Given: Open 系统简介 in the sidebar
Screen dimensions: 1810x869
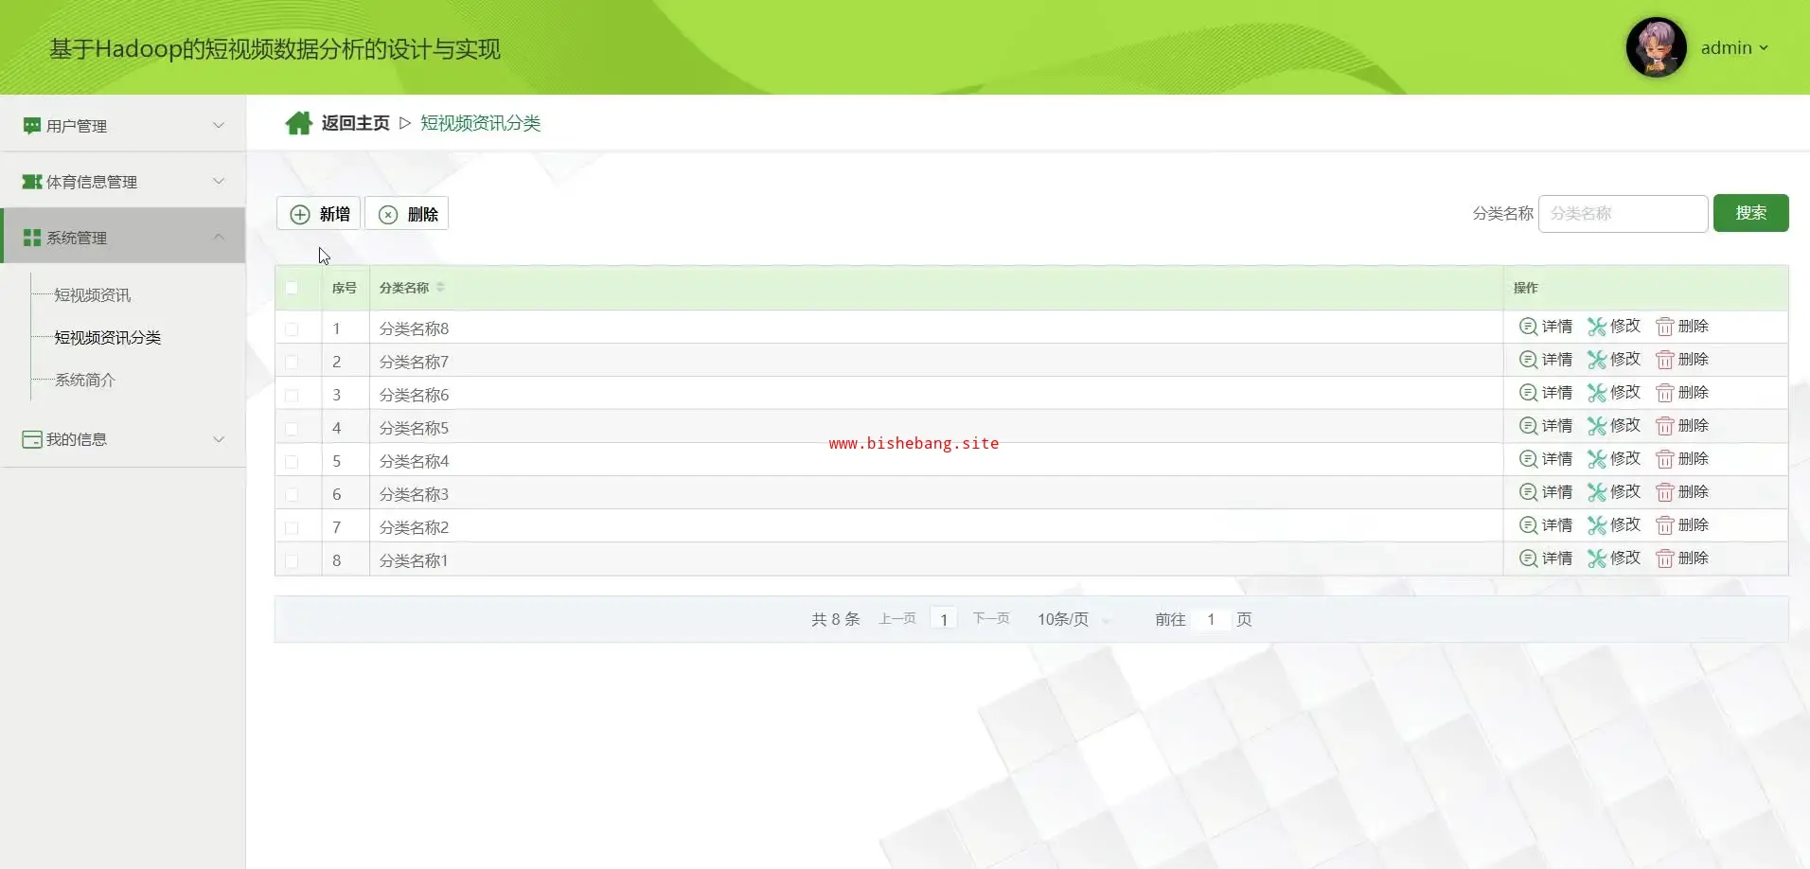Looking at the screenshot, I should (85, 381).
